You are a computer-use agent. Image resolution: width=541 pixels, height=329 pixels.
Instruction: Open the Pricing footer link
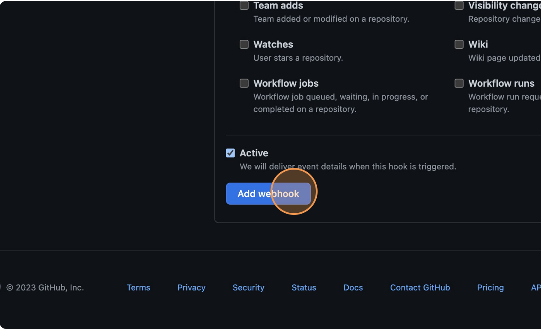pyautogui.click(x=490, y=288)
